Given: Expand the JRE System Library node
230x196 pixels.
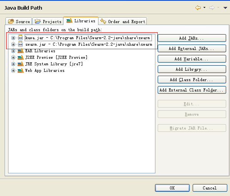Looking at the screenshot, I should [13, 64].
